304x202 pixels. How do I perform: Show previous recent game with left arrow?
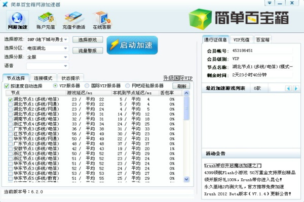[288, 88]
